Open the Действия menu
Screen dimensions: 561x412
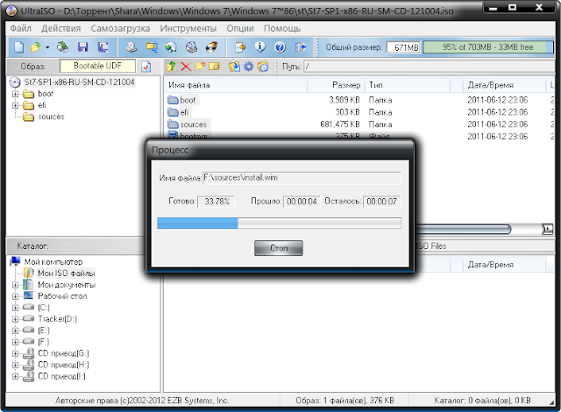60,28
